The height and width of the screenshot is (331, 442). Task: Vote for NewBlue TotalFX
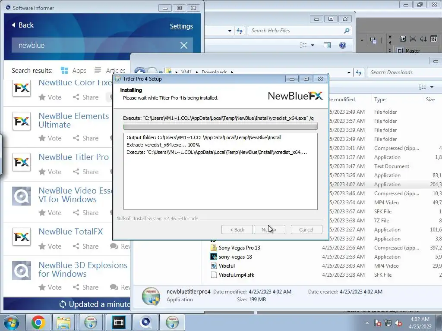click(x=50, y=246)
